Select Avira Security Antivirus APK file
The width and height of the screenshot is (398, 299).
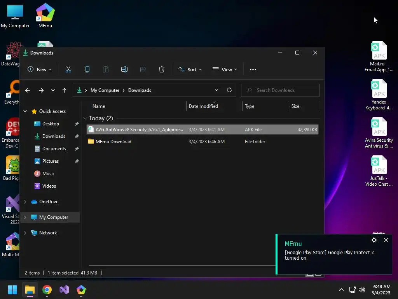pyautogui.click(x=379, y=133)
